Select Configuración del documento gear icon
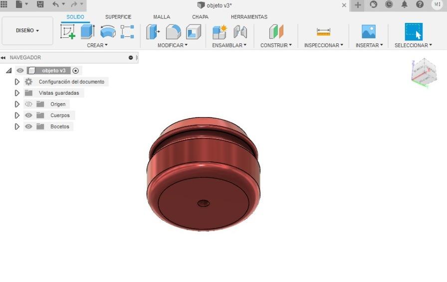447x282 pixels. (x=28, y=82)
